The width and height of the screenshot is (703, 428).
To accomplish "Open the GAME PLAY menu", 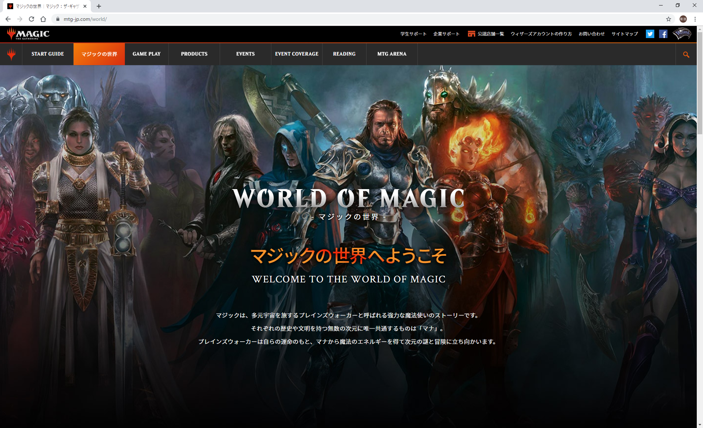I will coord(146,54).
